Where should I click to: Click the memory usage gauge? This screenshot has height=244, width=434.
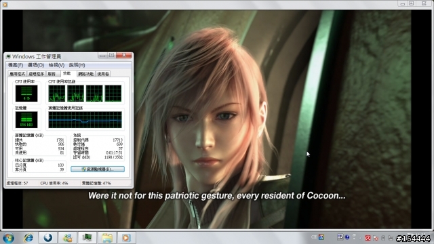coord(26,119)
